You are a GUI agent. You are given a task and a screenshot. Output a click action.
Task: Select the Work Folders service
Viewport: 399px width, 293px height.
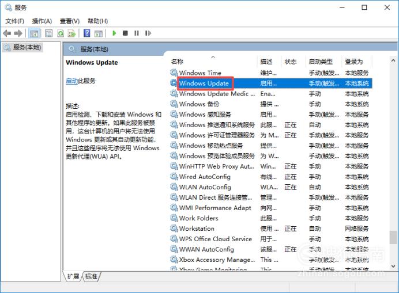(270, 218)
